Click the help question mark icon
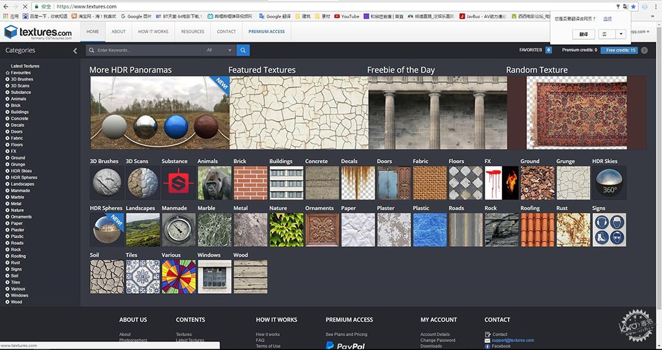 point(644,50)
